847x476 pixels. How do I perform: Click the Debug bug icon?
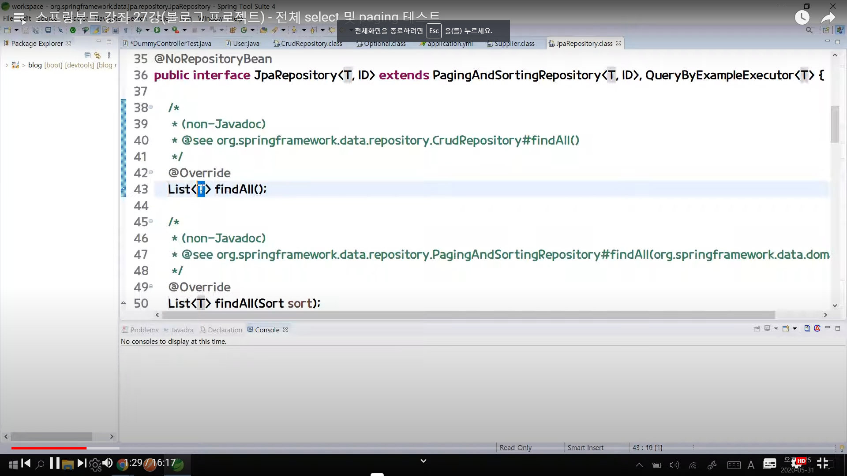(139, 30)
